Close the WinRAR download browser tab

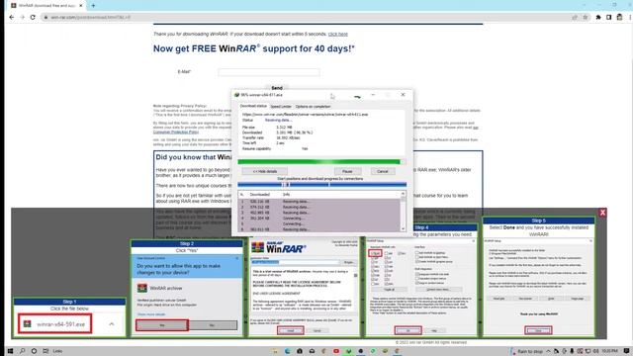81,6
